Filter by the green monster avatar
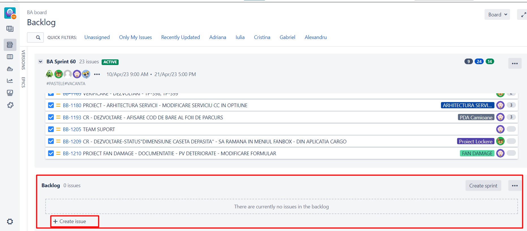The width and height of the screenshot is (527, 231). (x=50, y=74)
